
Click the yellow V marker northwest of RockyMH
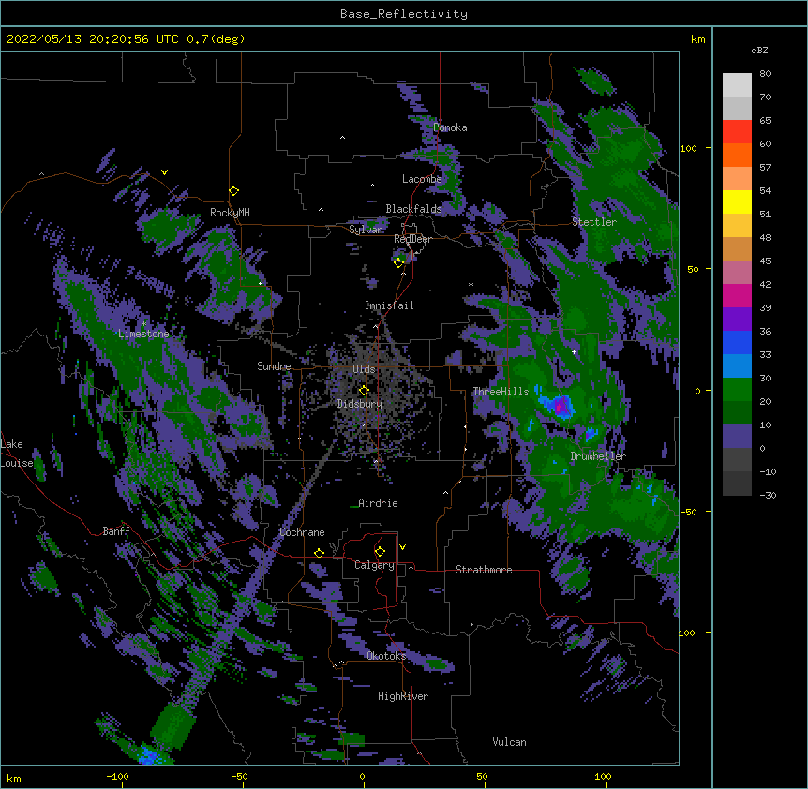(164, 172)
